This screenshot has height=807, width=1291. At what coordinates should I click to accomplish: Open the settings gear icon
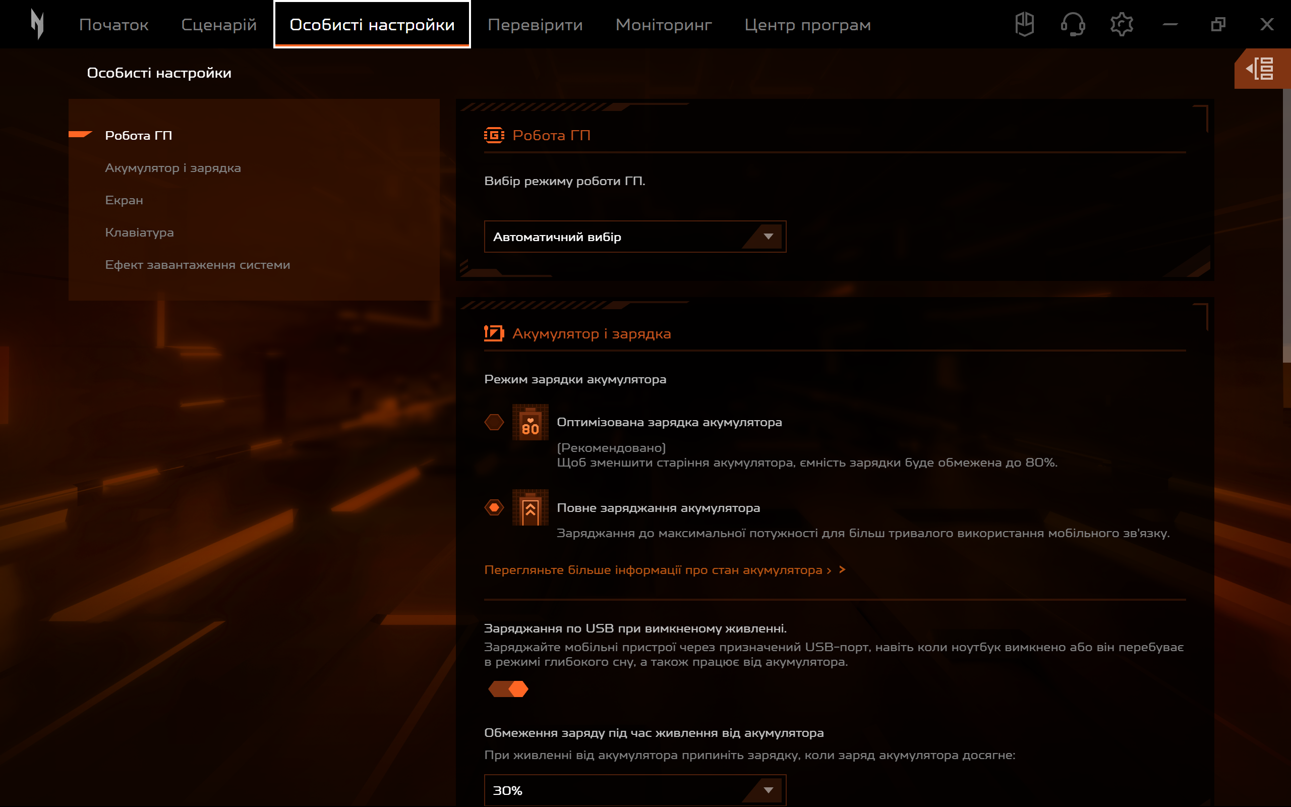[x=1122, y=24]
